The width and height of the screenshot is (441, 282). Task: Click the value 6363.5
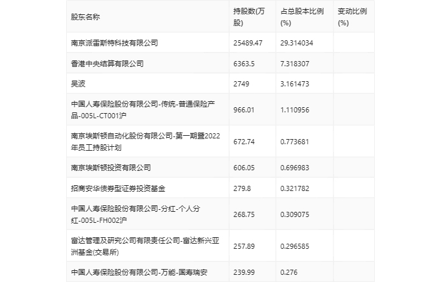pyautogui.click(x=244, y=64)
